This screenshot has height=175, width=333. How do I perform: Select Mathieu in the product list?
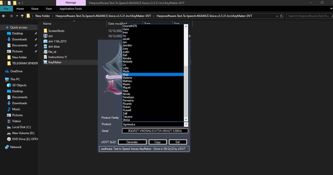(153, 81)
